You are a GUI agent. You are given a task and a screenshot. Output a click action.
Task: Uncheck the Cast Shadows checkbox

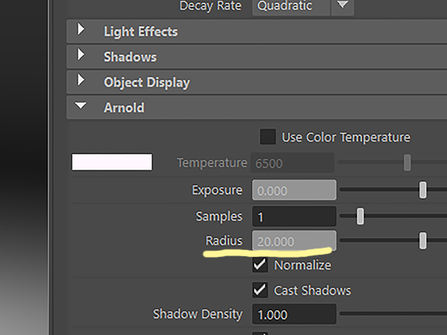[x=260, y=290]
